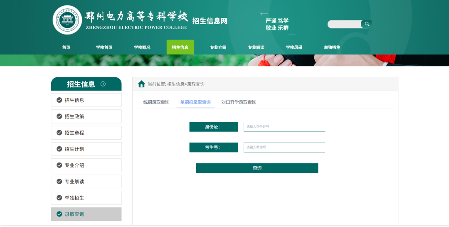Click the college logo emblem
Viewport: 449px width, 227px height.
coord(67,20)
